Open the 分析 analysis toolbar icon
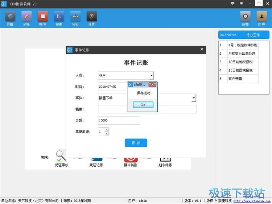This screenshot has width=272, height=204. tap(75, 16)
